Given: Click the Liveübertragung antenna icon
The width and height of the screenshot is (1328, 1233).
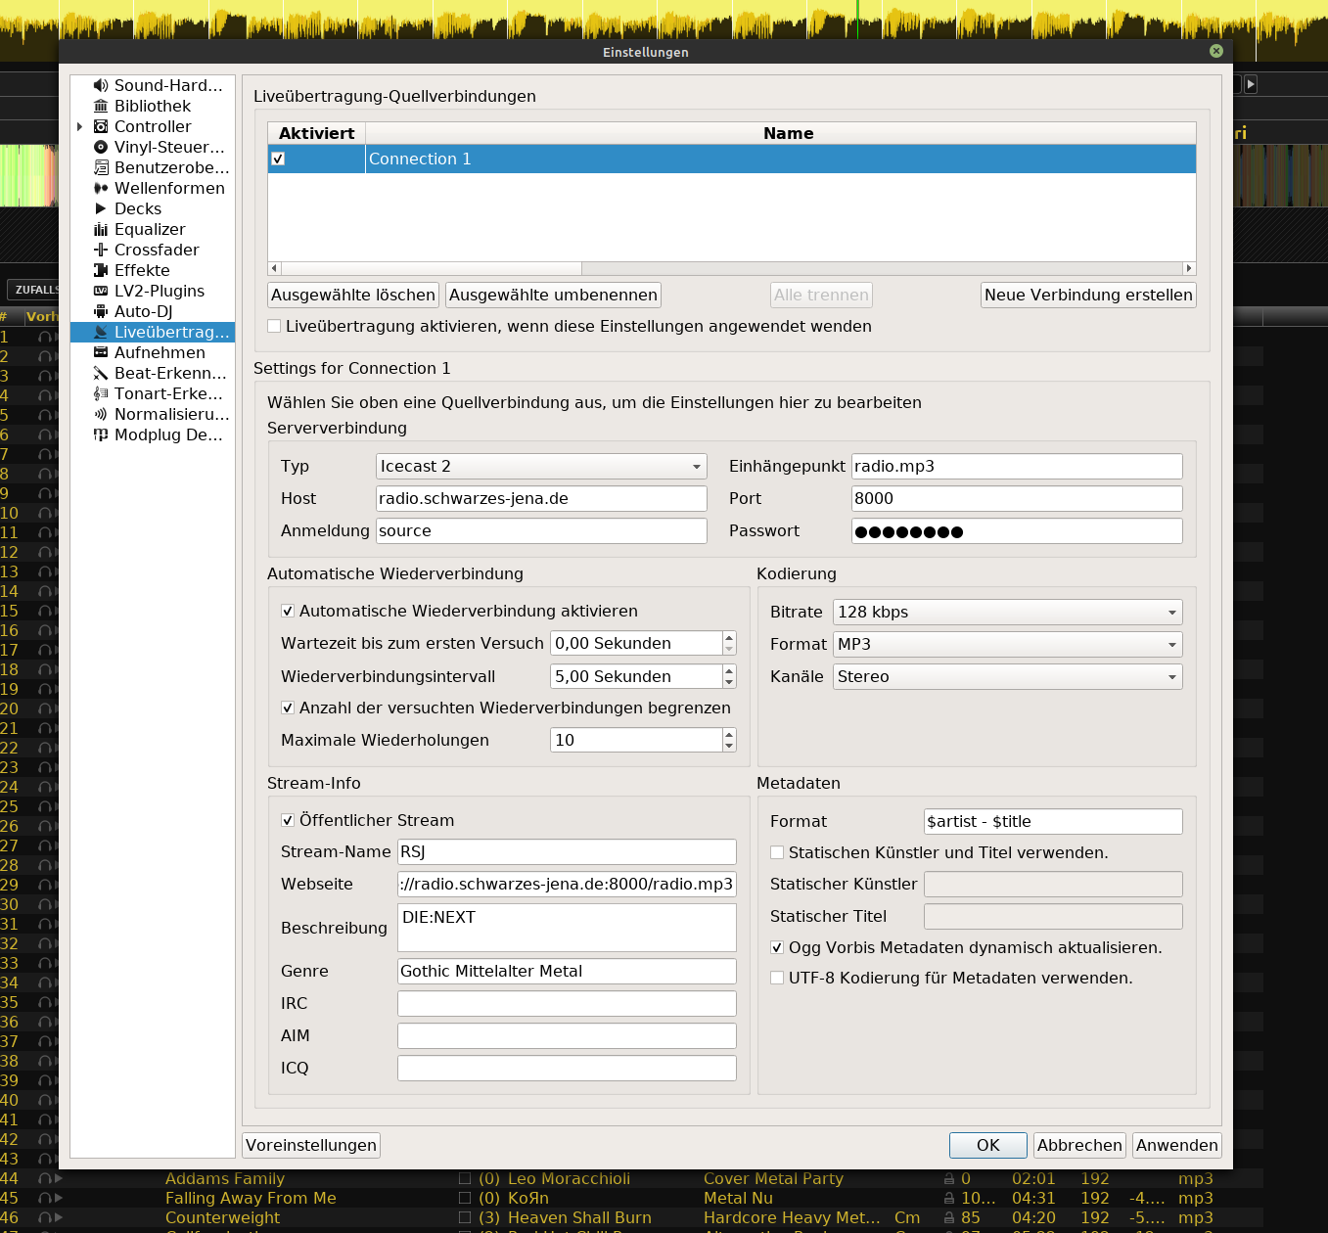Looking at the screenshot, I should [101, 332].
